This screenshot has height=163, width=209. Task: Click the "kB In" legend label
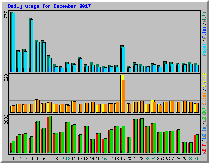pyautogui.click(x=205, y=133)
